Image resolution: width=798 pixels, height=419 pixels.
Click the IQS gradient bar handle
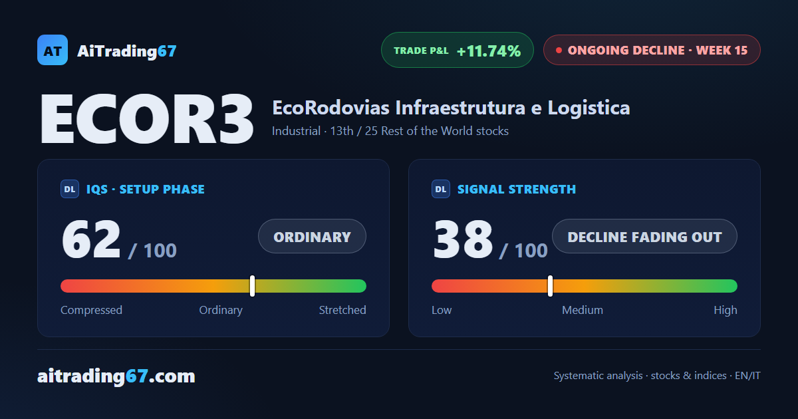click(253, 286)
